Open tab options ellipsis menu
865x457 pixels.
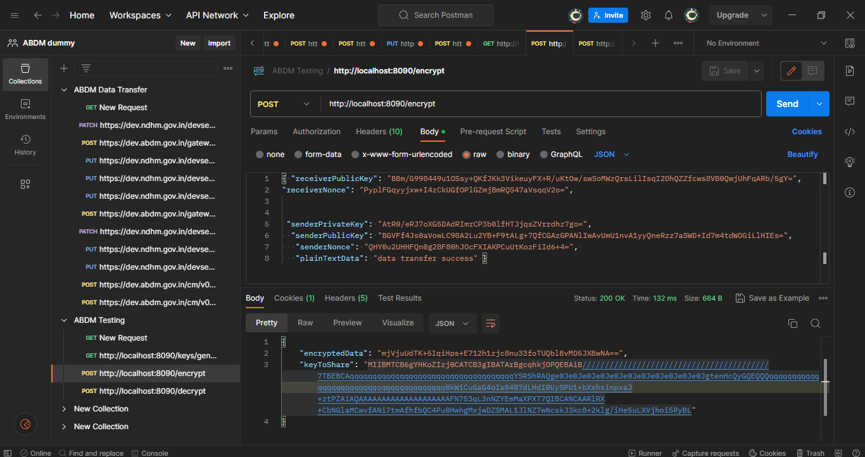point(678,43)
